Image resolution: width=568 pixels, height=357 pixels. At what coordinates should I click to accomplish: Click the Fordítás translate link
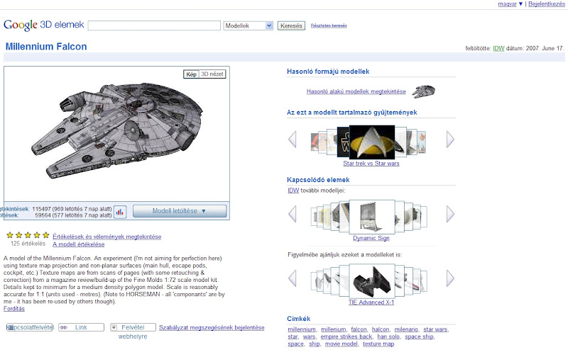click(14, 309)
